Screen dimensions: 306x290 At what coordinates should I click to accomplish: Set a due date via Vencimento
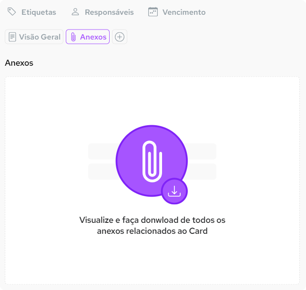tap(177, 12)
